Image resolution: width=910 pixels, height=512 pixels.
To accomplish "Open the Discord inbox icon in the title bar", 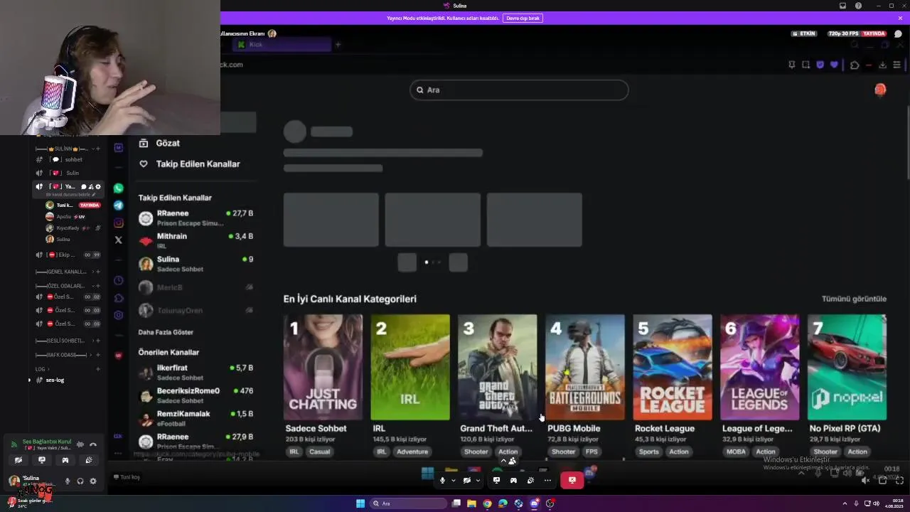I will pos(843,6).
